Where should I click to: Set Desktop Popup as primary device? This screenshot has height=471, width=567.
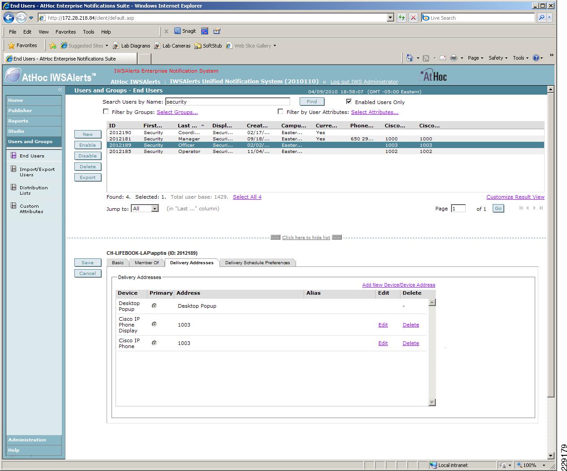tap(154, 306)
